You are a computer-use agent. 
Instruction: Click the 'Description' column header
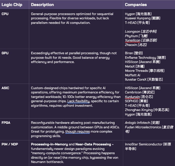[42, 5]
